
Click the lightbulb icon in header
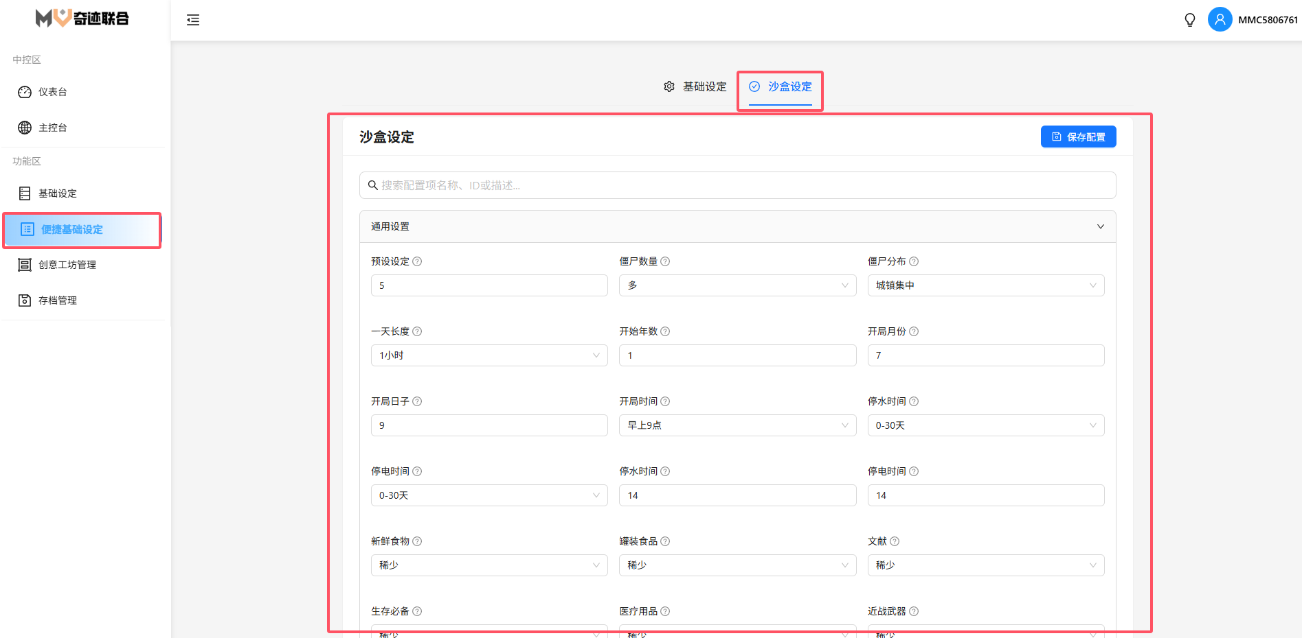pos(1189,20)
